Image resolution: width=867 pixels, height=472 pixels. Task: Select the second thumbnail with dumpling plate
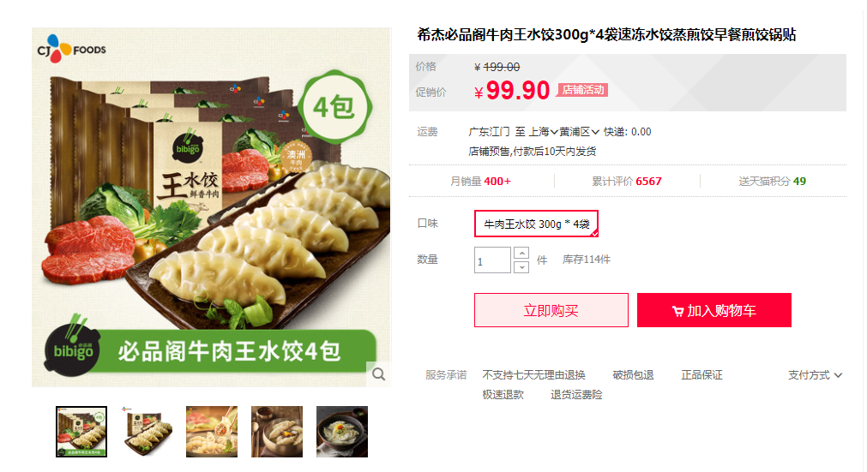(x=147, y=432)
